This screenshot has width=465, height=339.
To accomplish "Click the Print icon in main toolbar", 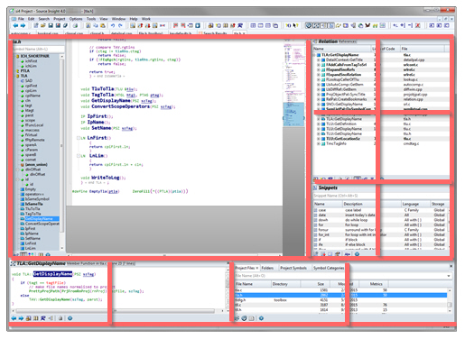I will pos(75,26).
